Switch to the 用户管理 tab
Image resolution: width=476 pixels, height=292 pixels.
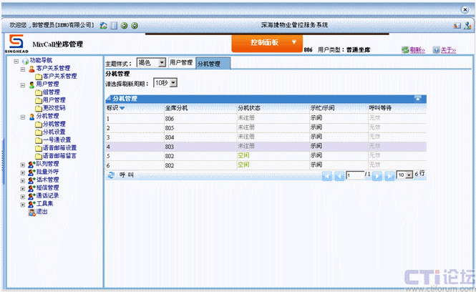coord(181,63)
